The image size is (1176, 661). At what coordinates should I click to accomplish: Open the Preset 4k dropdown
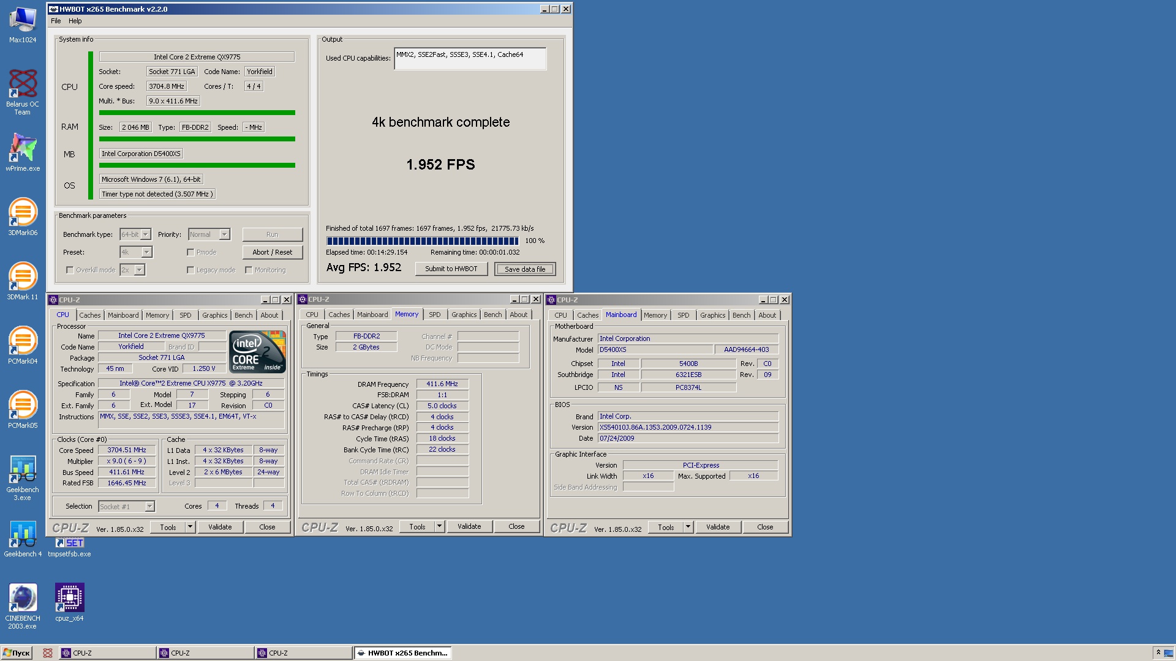[136, 252]
